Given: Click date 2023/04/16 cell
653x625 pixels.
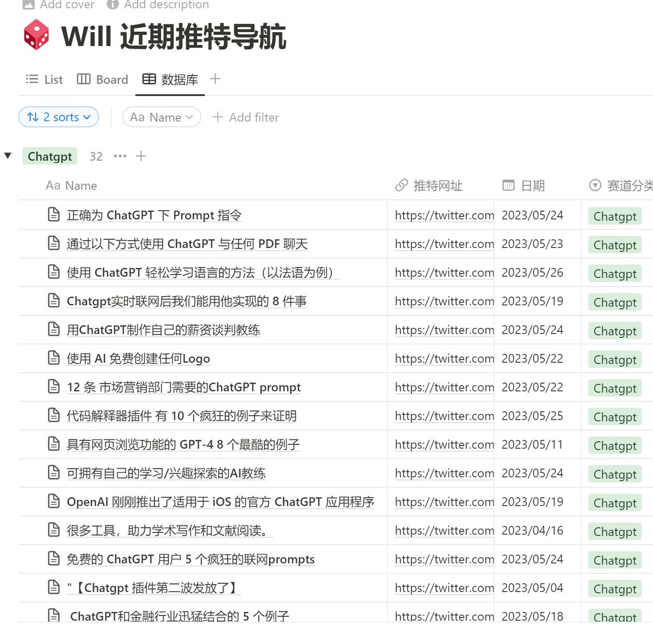Looking at the screenshot, I should point(532,531).
